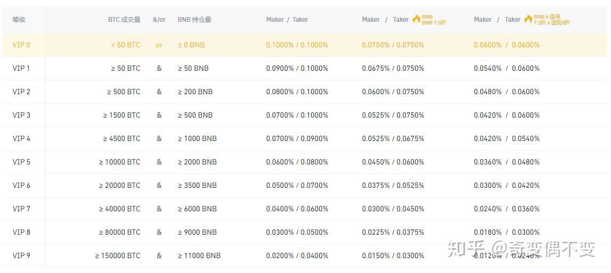Click the 0.0600% / 0.0800% fee in VIP 5
This screenshot has width=611, height=273.
tap(297, 162)
